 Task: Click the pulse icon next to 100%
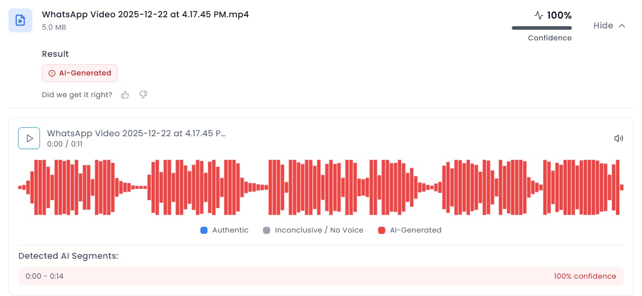538,16
